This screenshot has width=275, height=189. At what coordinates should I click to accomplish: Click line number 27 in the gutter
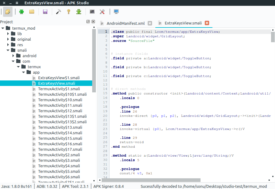105,146
